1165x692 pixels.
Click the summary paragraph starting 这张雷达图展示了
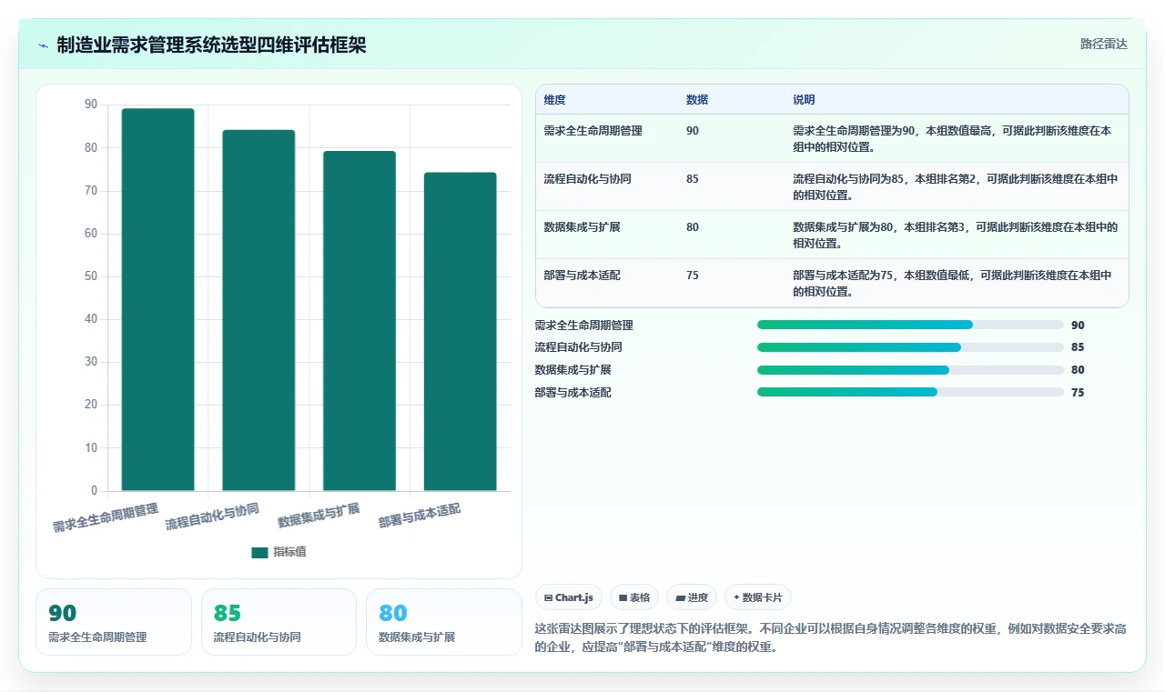click(831, 638)
